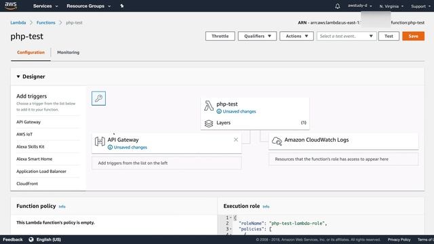Image resolution: width=434 pixels, height=244 pixels.
Task: Click the Test button
Action: (389, 36)
